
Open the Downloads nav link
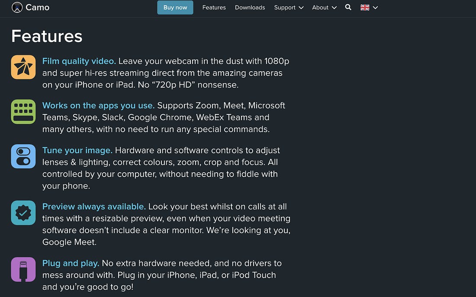point(250,8)
